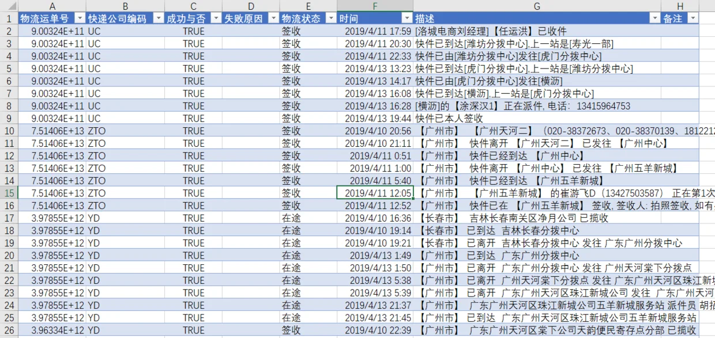Click the TRUE cell in row 5
Viewport: 715px width, 338px height.
click(x=193, y=69)
